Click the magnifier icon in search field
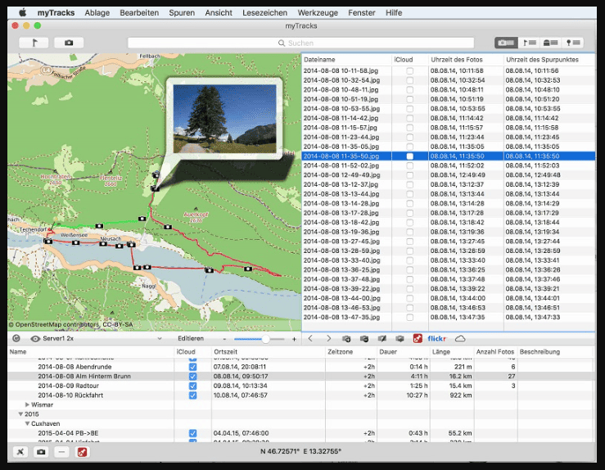The height and width of the screenshot is (470, 605). pyautogui.click(x=282, y=43)
